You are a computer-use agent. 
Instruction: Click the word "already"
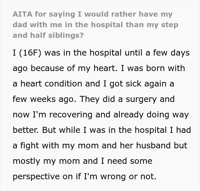(x=129, y=115)
